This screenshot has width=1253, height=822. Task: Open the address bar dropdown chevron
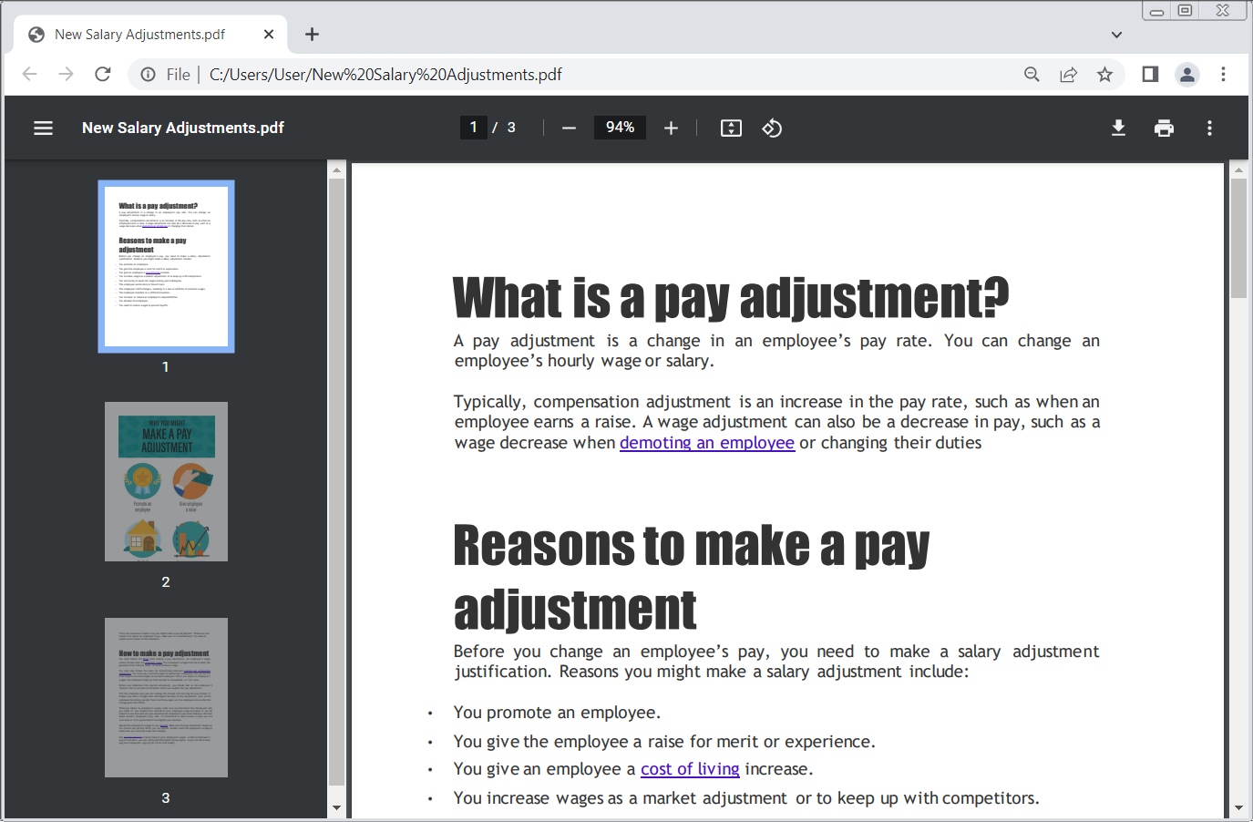pos(1116,35)
